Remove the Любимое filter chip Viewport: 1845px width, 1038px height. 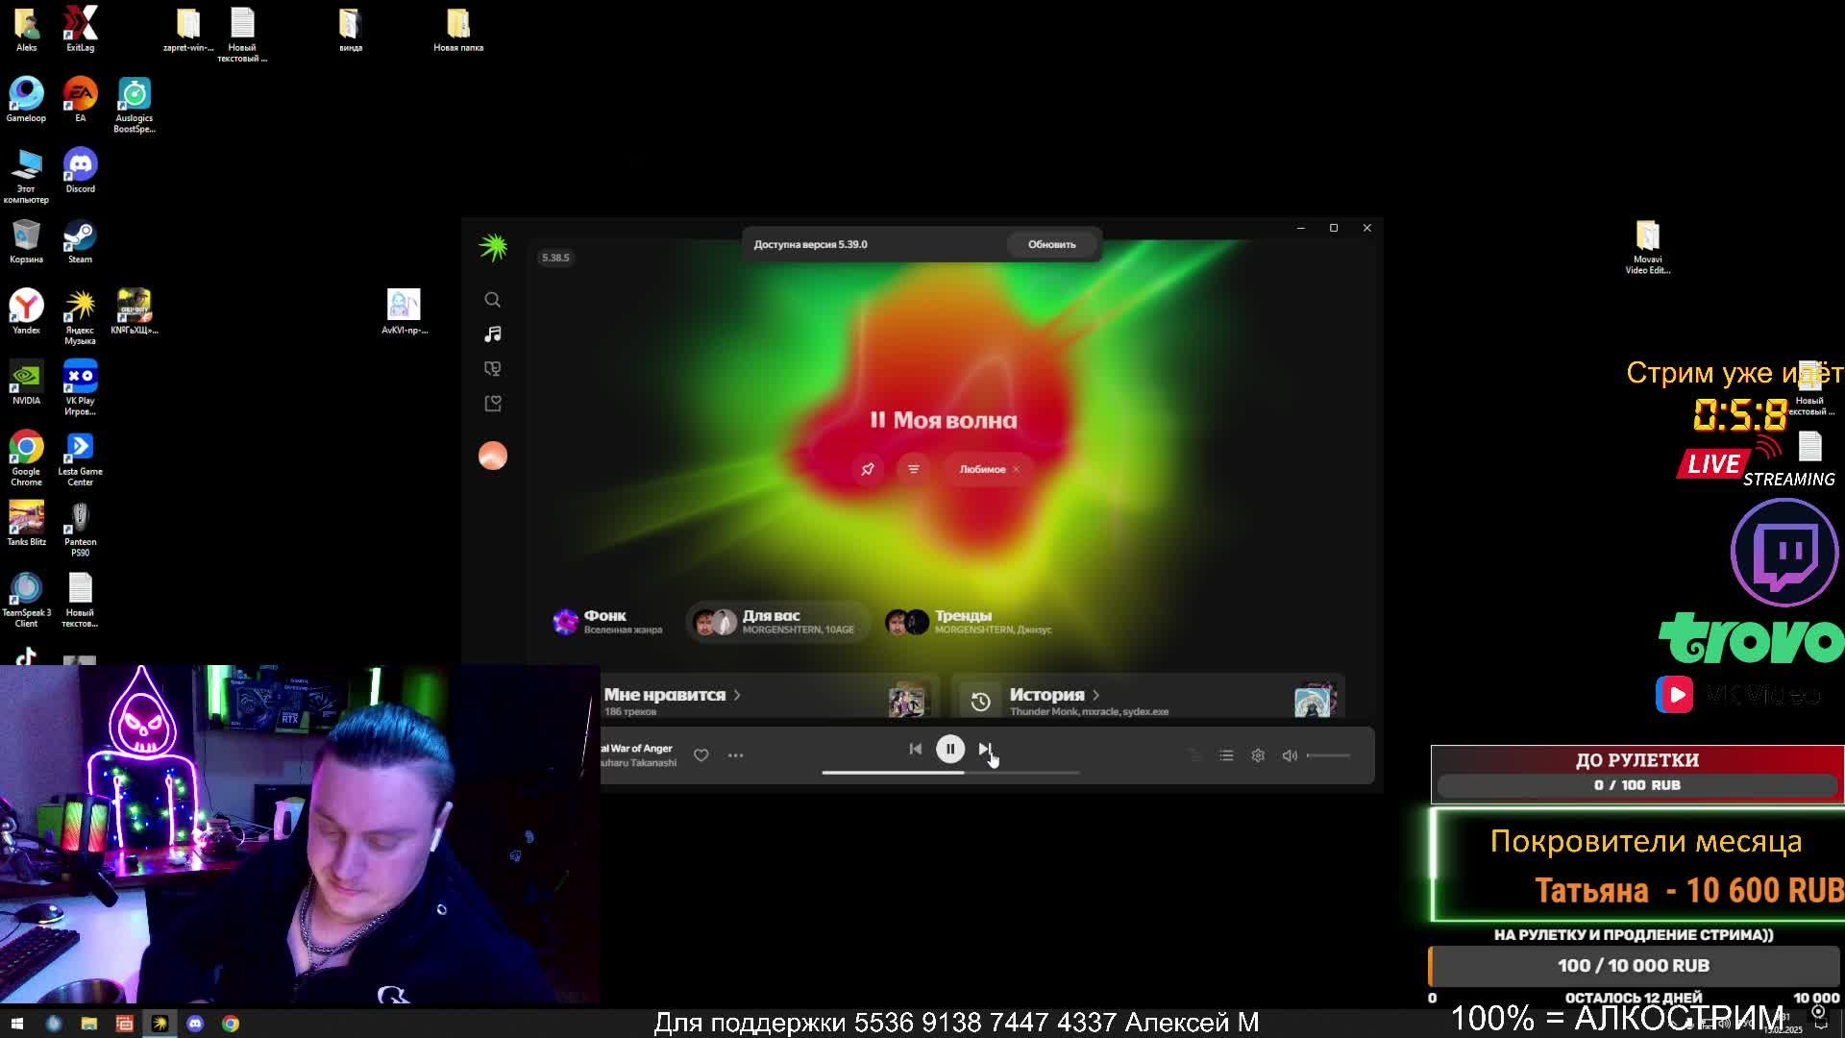point(1016,470)
